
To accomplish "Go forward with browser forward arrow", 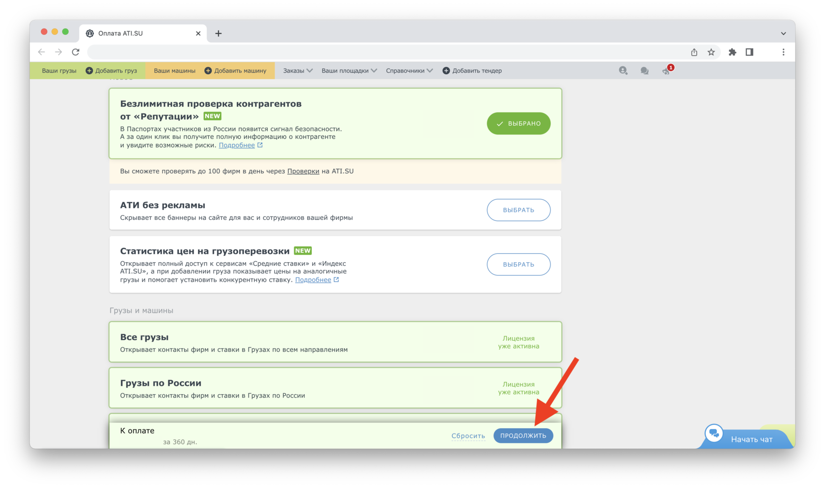I will click(x=58, y=52).
